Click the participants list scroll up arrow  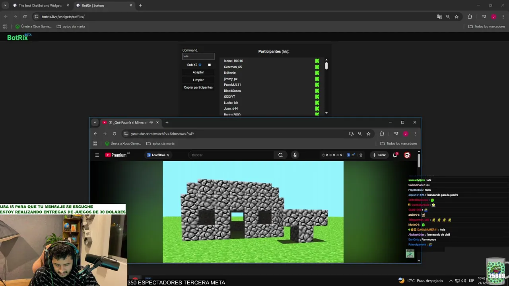tap(326, 60)
